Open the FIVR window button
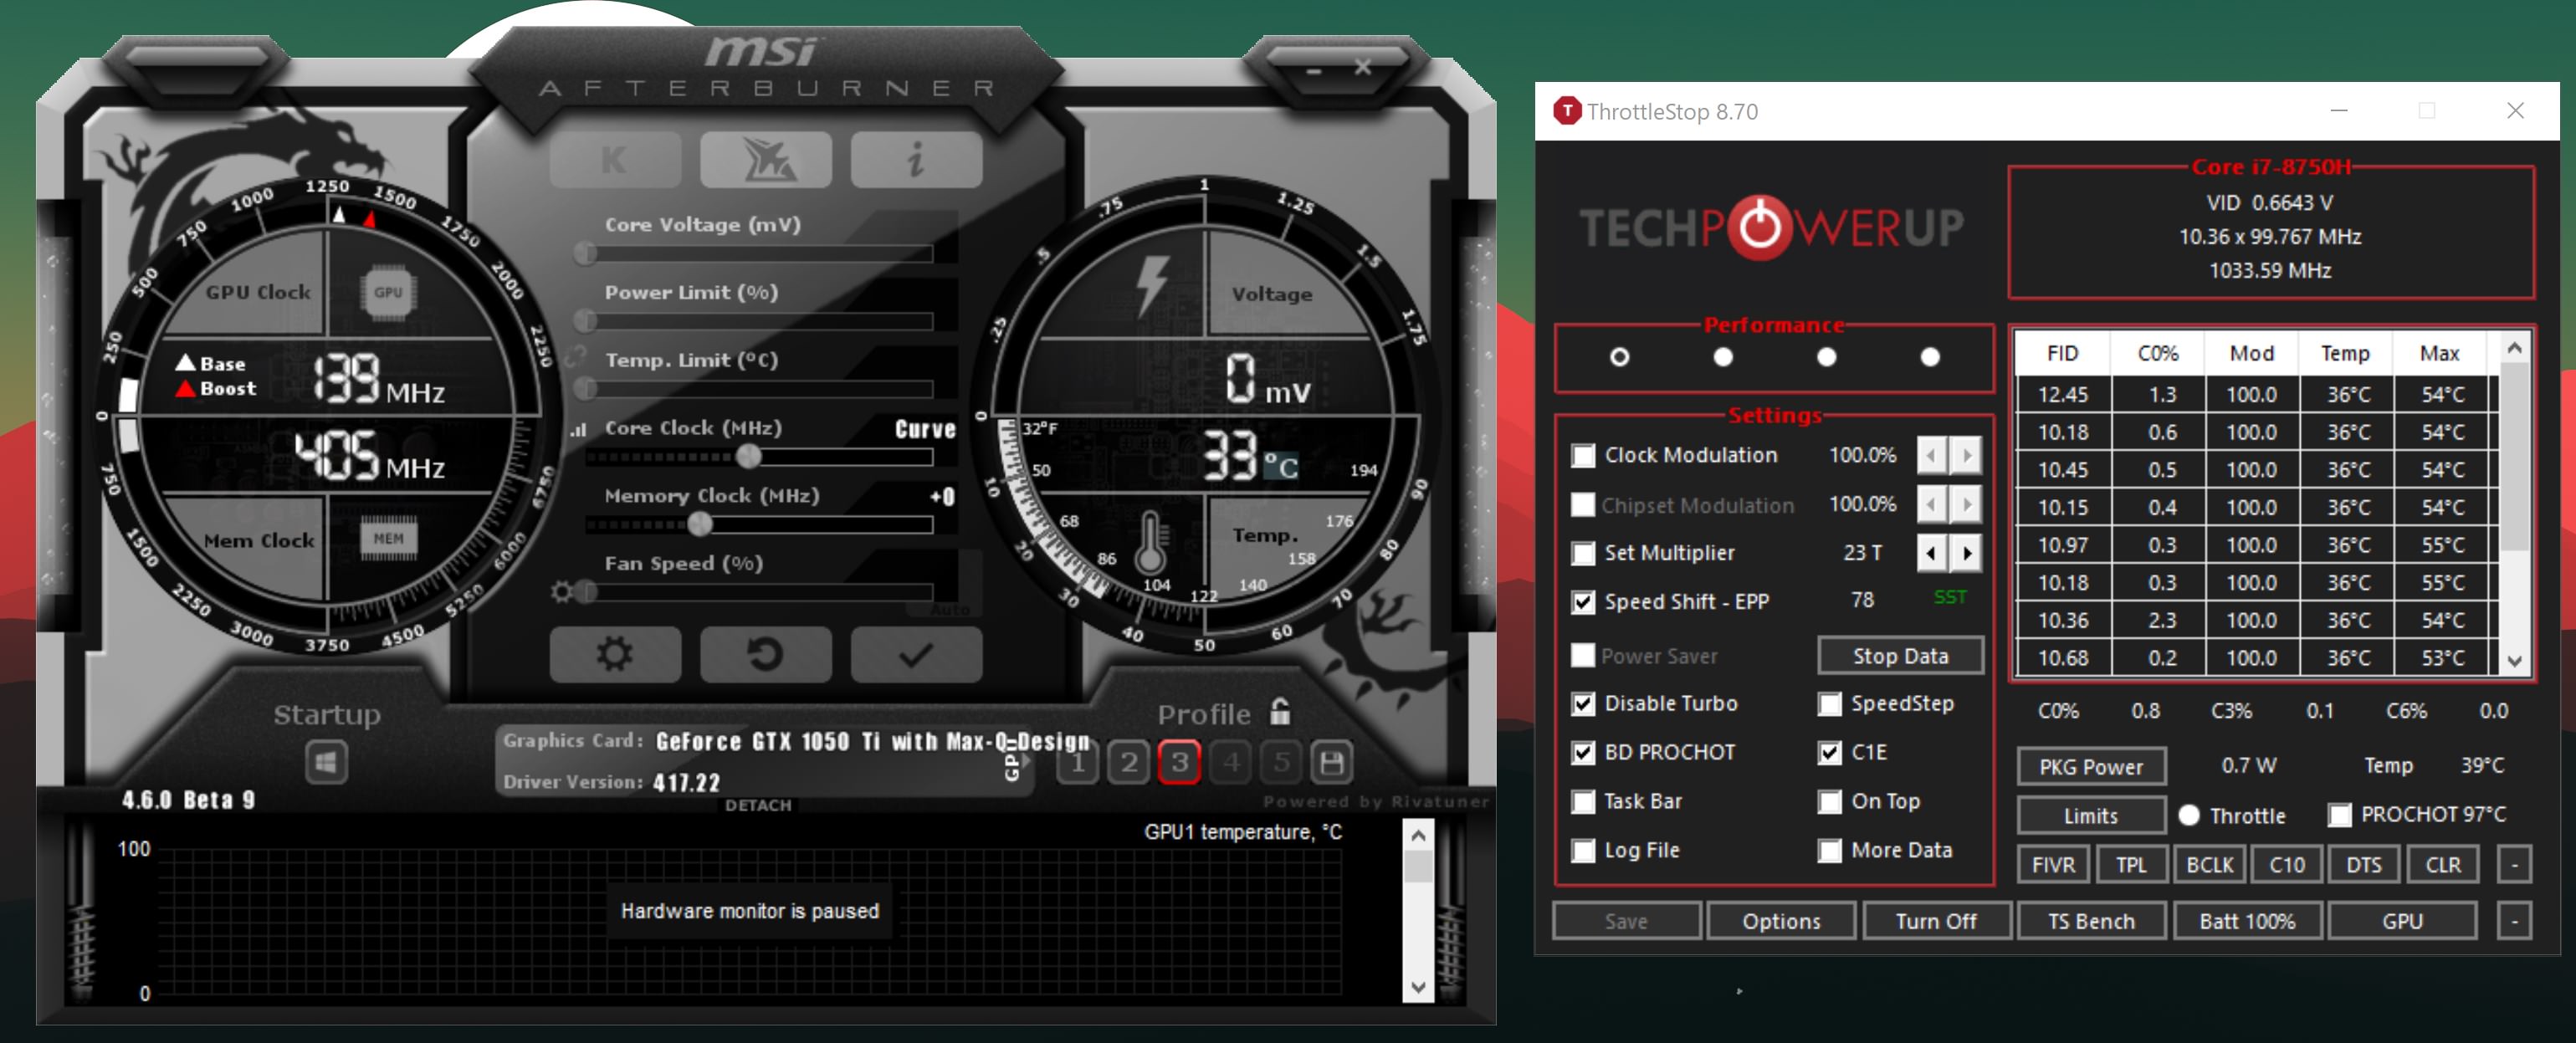Image resolution: width=2576 pixels, height=1043 pixels. click(x=2052, y=865)
